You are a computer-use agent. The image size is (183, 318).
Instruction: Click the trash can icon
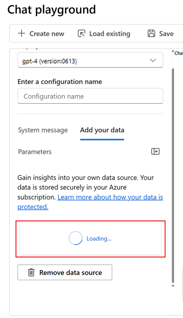[31, 272]
